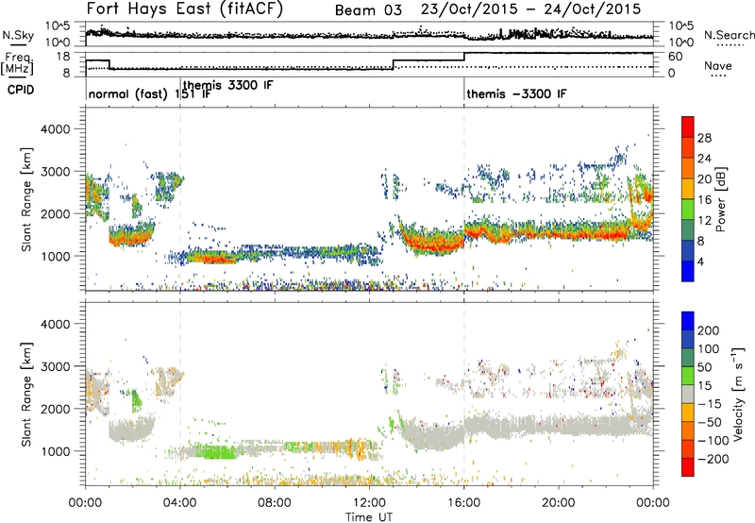Click the 20:00 time tick label

click(559, 503)
